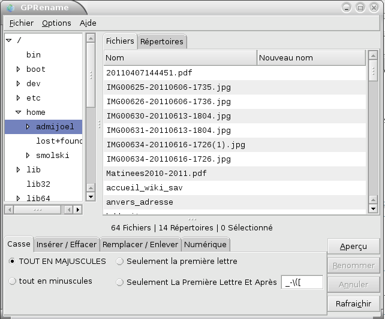Image resolution: width=385 pixels, height=319 pixels.
Task: Open the Remplacer / Enlever tab
Action: (140, 244)
